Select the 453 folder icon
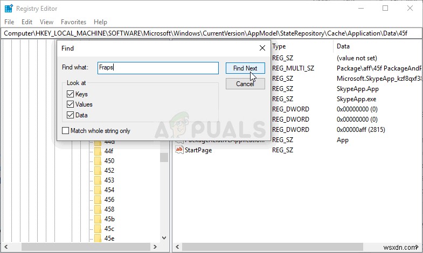 tap(98, 180)
